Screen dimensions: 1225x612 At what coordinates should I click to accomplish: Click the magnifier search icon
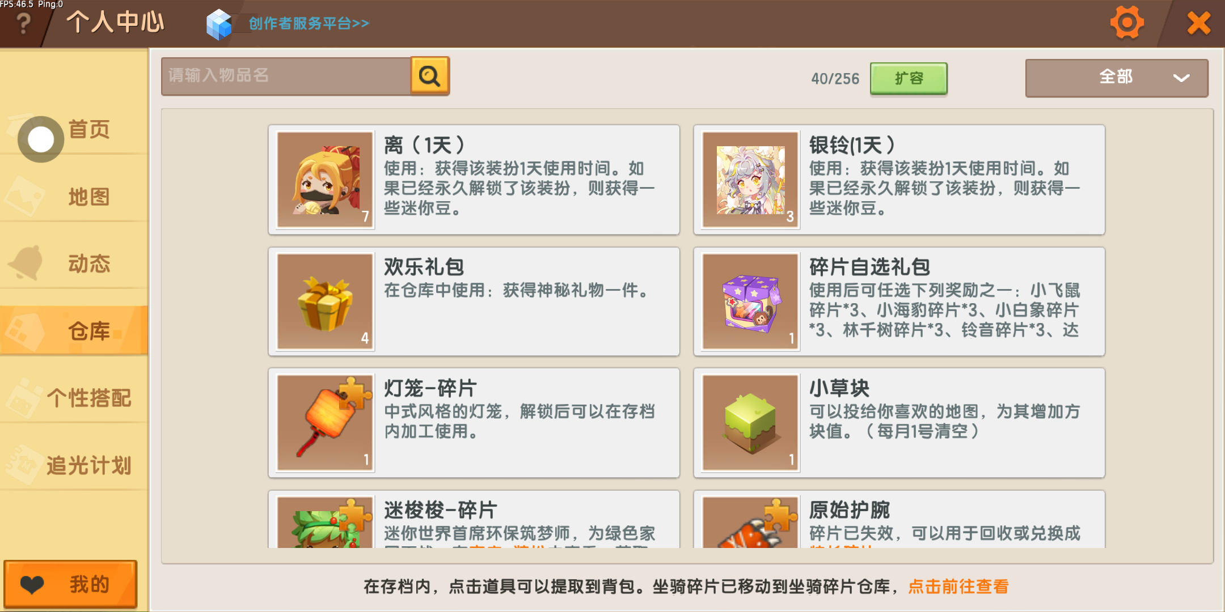(430, 75)
